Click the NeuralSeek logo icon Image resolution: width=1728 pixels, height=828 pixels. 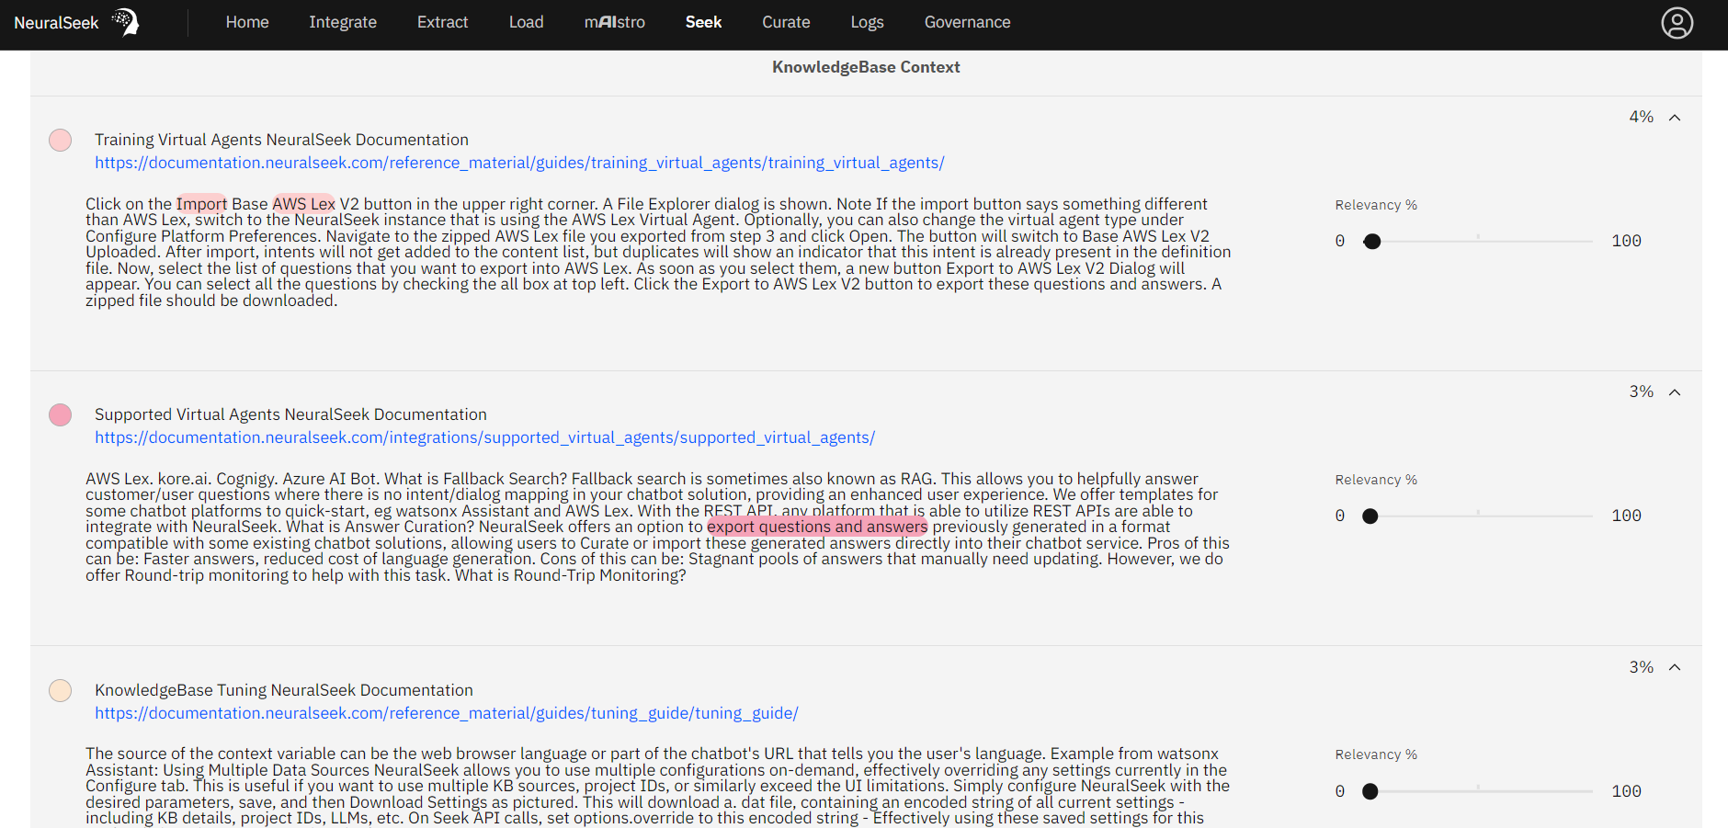click(x=125, y=22)
